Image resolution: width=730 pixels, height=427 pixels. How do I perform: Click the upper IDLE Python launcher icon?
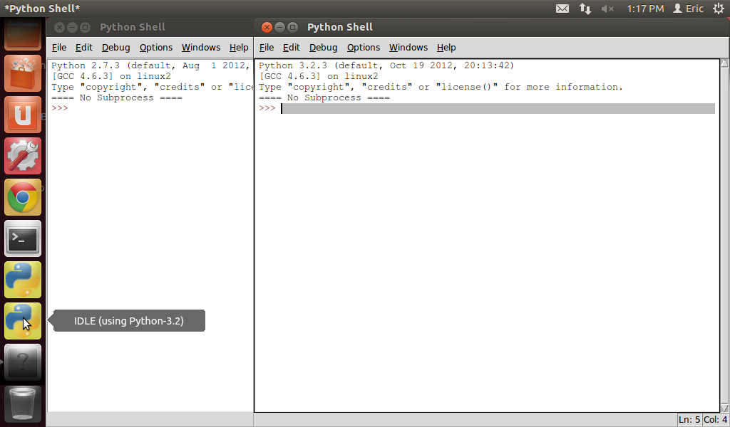coord(23,280)
